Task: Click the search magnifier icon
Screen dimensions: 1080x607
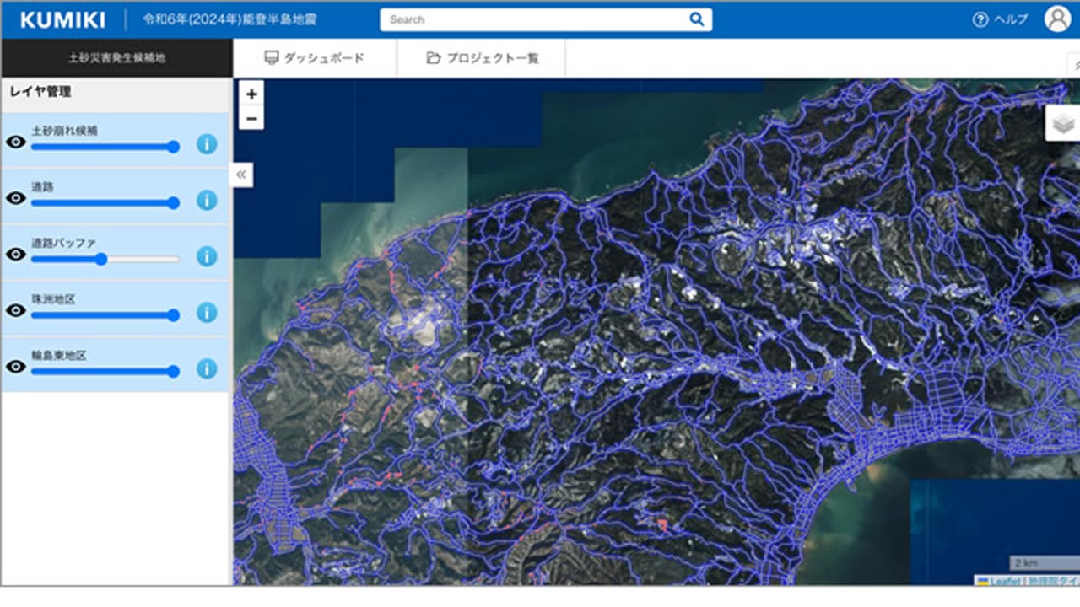Action: (x=695, y=19)
